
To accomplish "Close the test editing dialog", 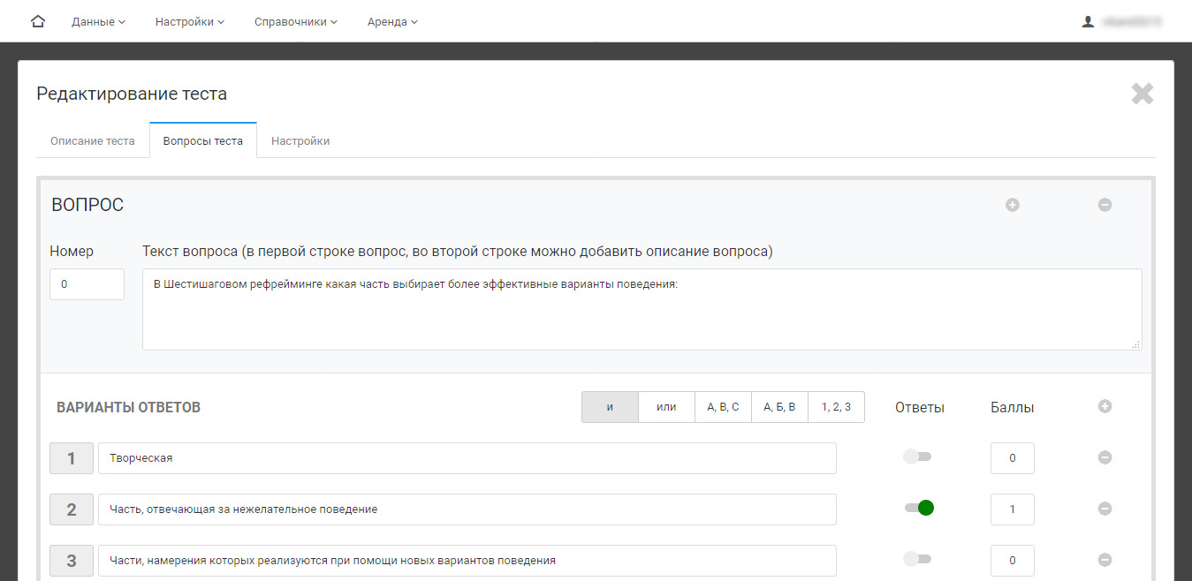I will coord(1142,94).
